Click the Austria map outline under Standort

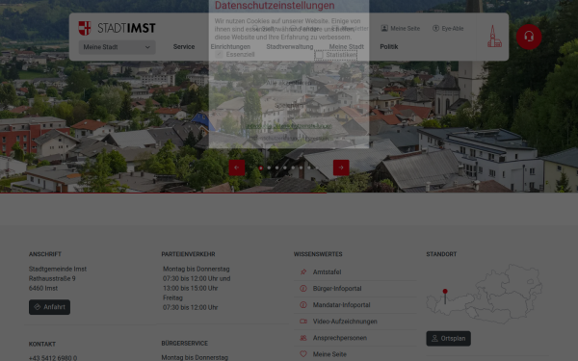click(x=484, y=294)
